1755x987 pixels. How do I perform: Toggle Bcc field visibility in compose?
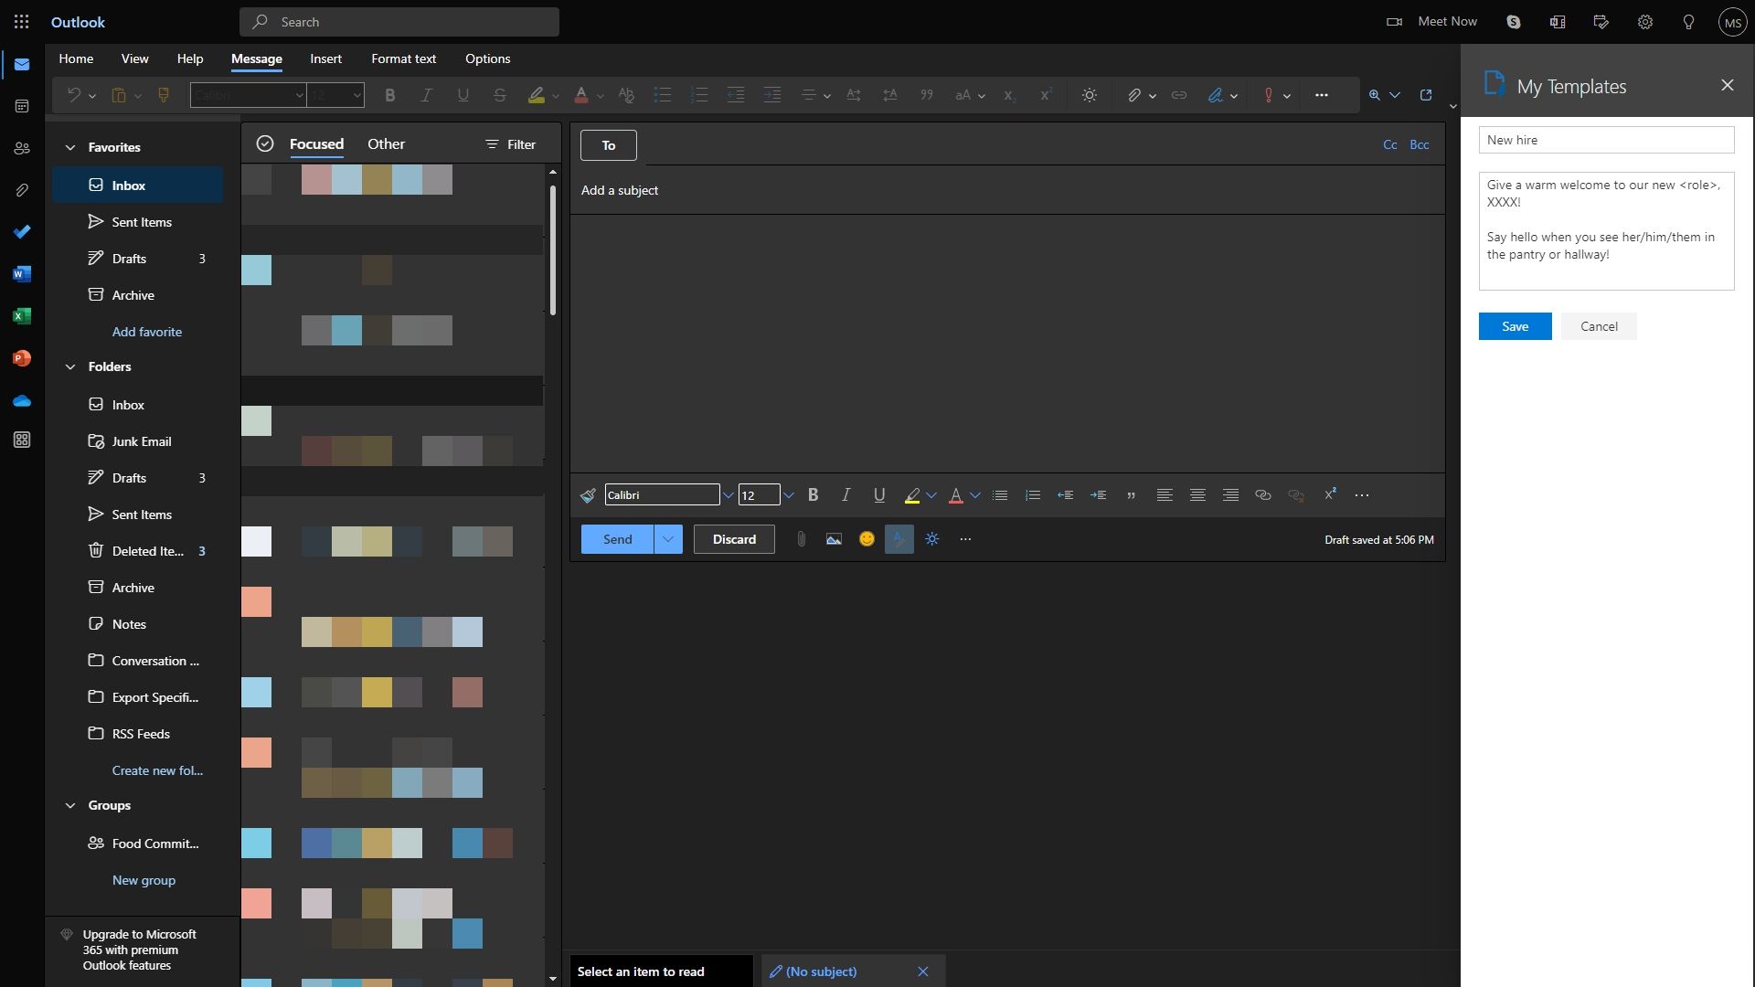(1420, 143)
